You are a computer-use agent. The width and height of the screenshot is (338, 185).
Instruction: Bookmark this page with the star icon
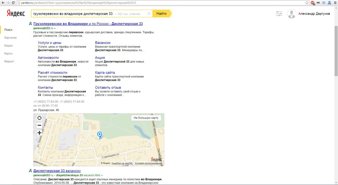point(307,3)
